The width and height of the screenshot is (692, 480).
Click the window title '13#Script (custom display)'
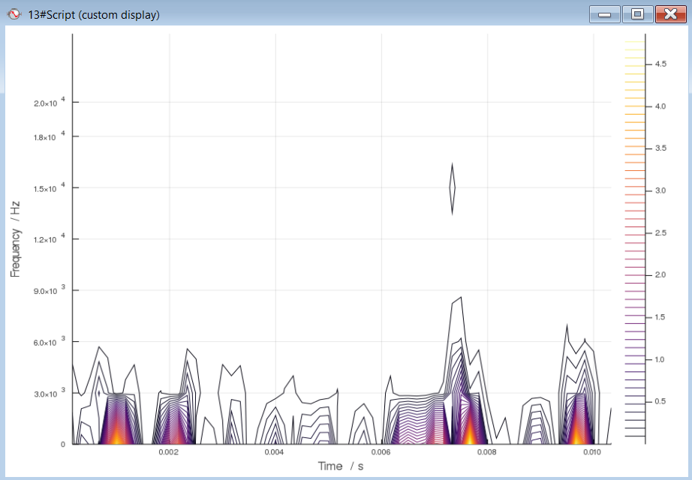click(x=94, y=15)
